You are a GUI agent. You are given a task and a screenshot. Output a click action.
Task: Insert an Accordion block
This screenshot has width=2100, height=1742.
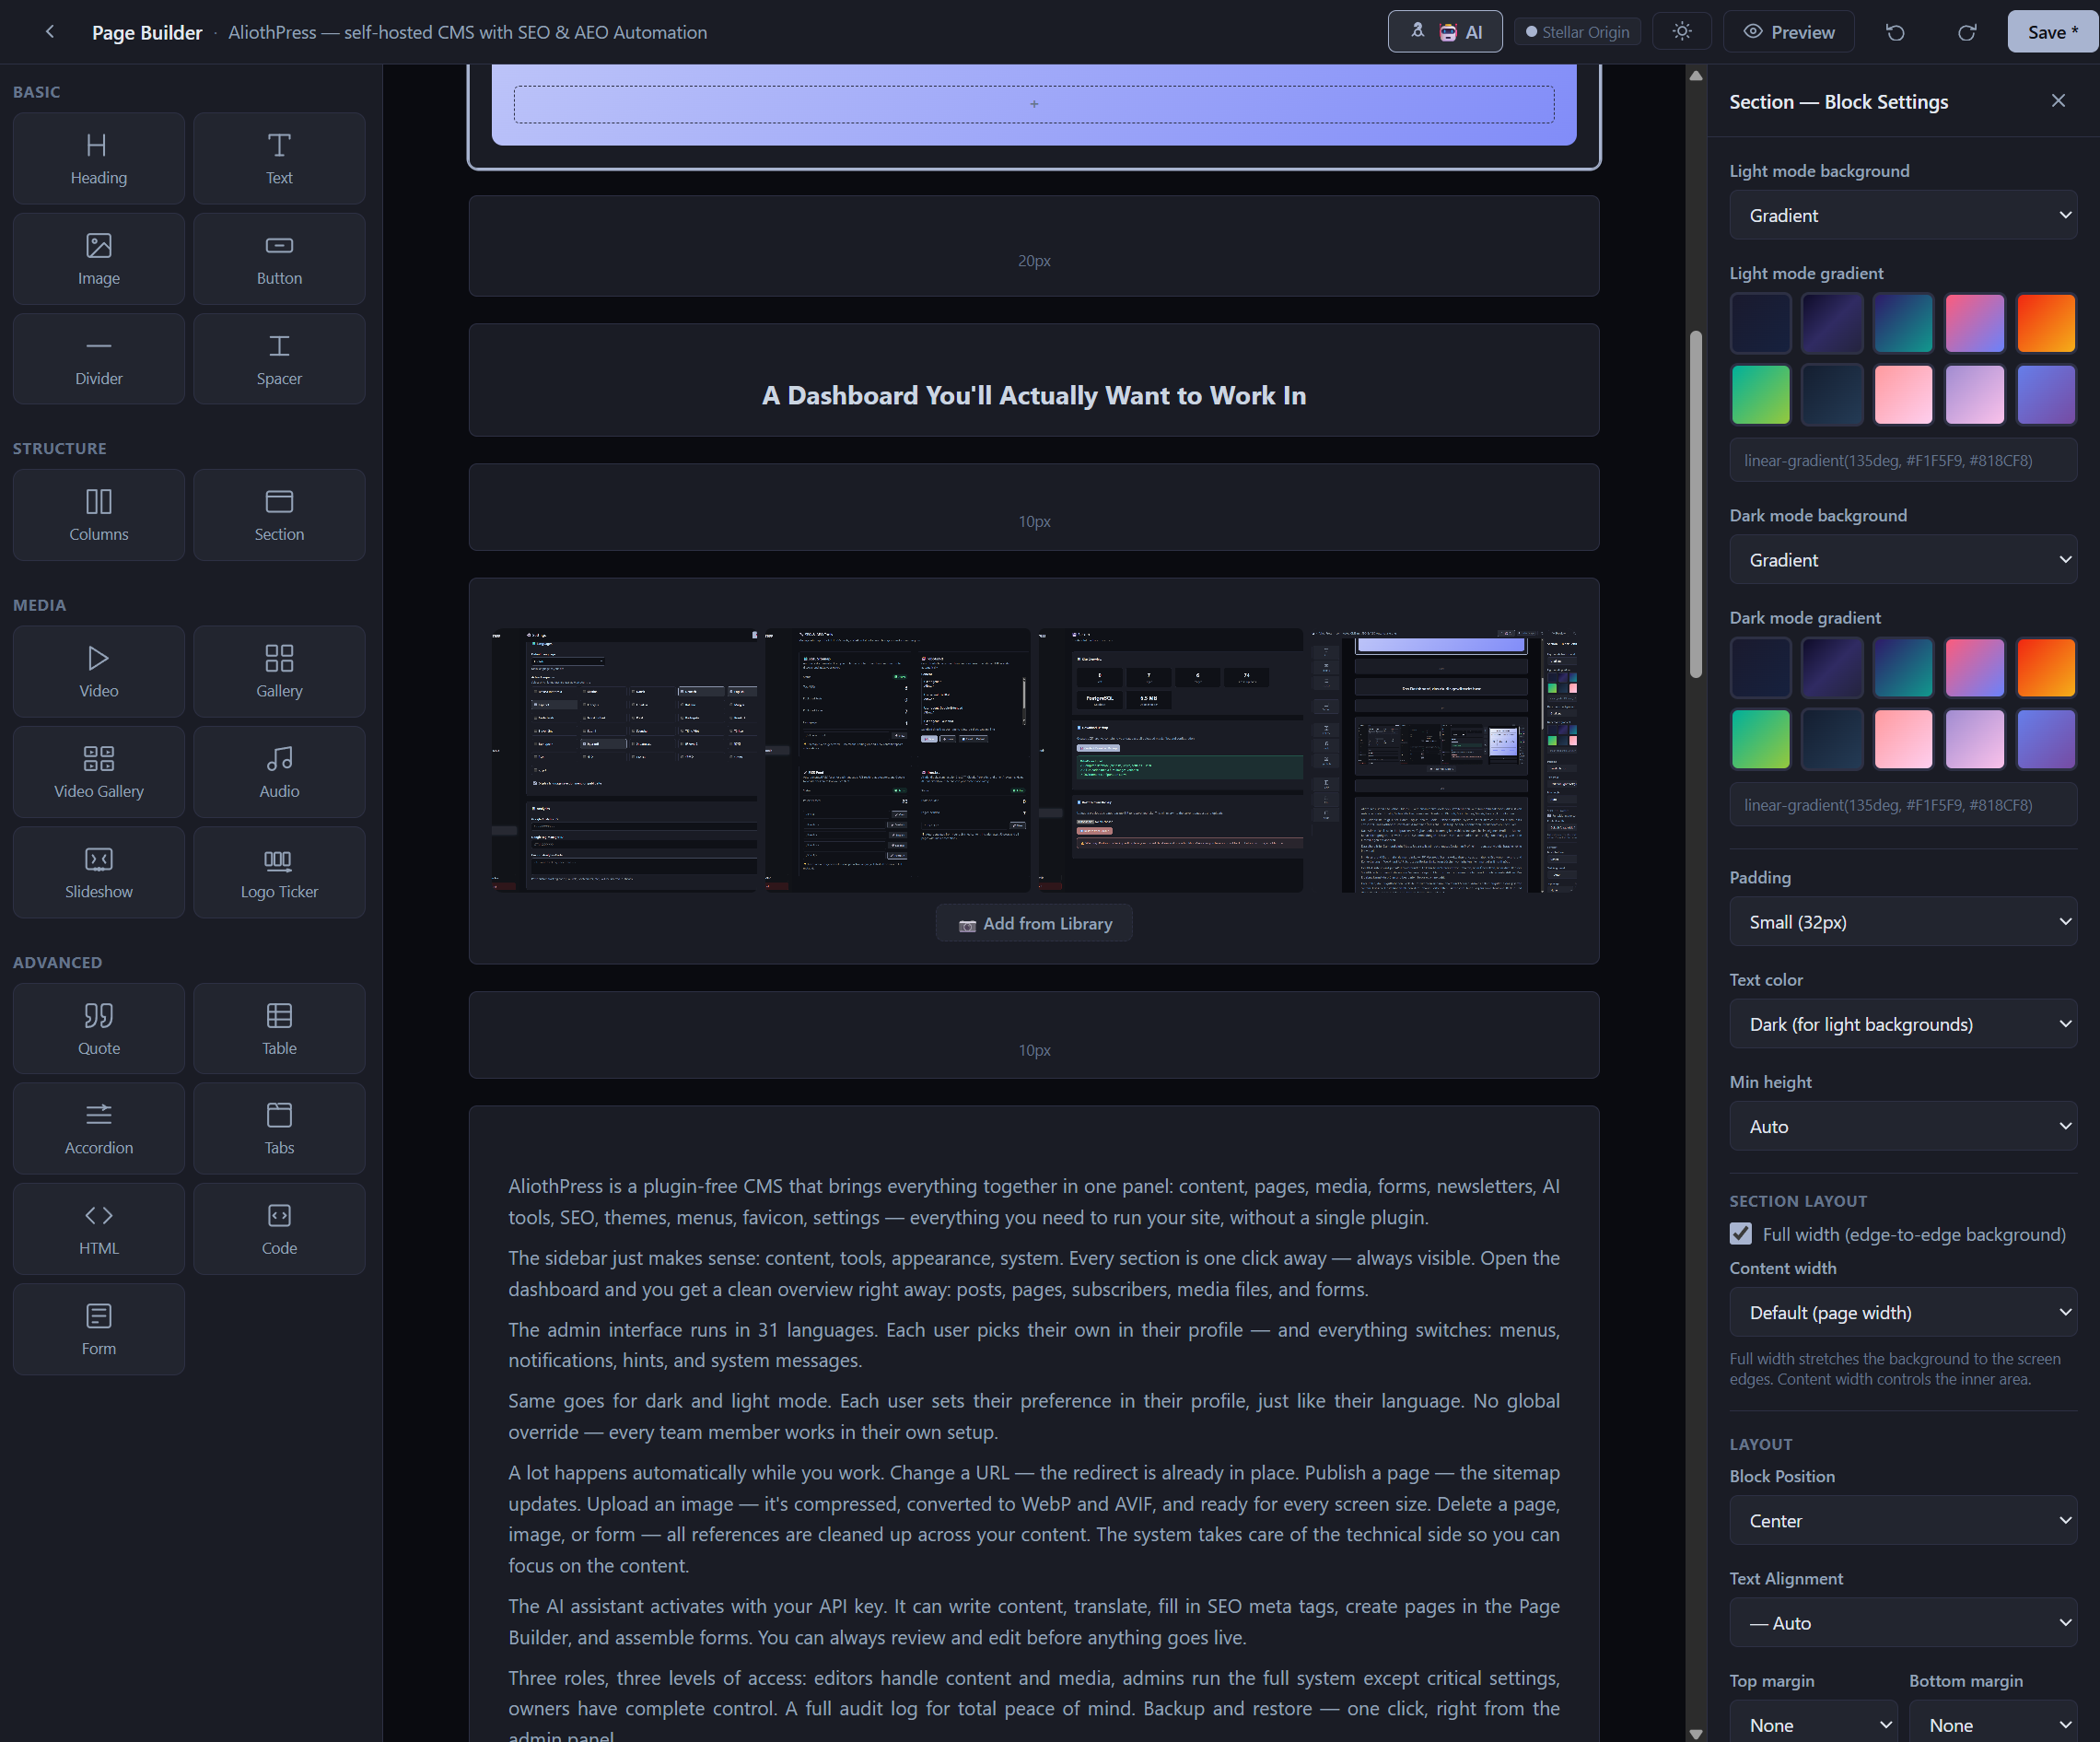(98, 1128)
